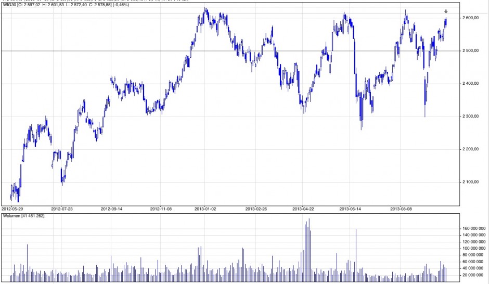Click the 2 300,00 price axis label
The height and width of the screenshot is (284, 489).
(472, 117)
